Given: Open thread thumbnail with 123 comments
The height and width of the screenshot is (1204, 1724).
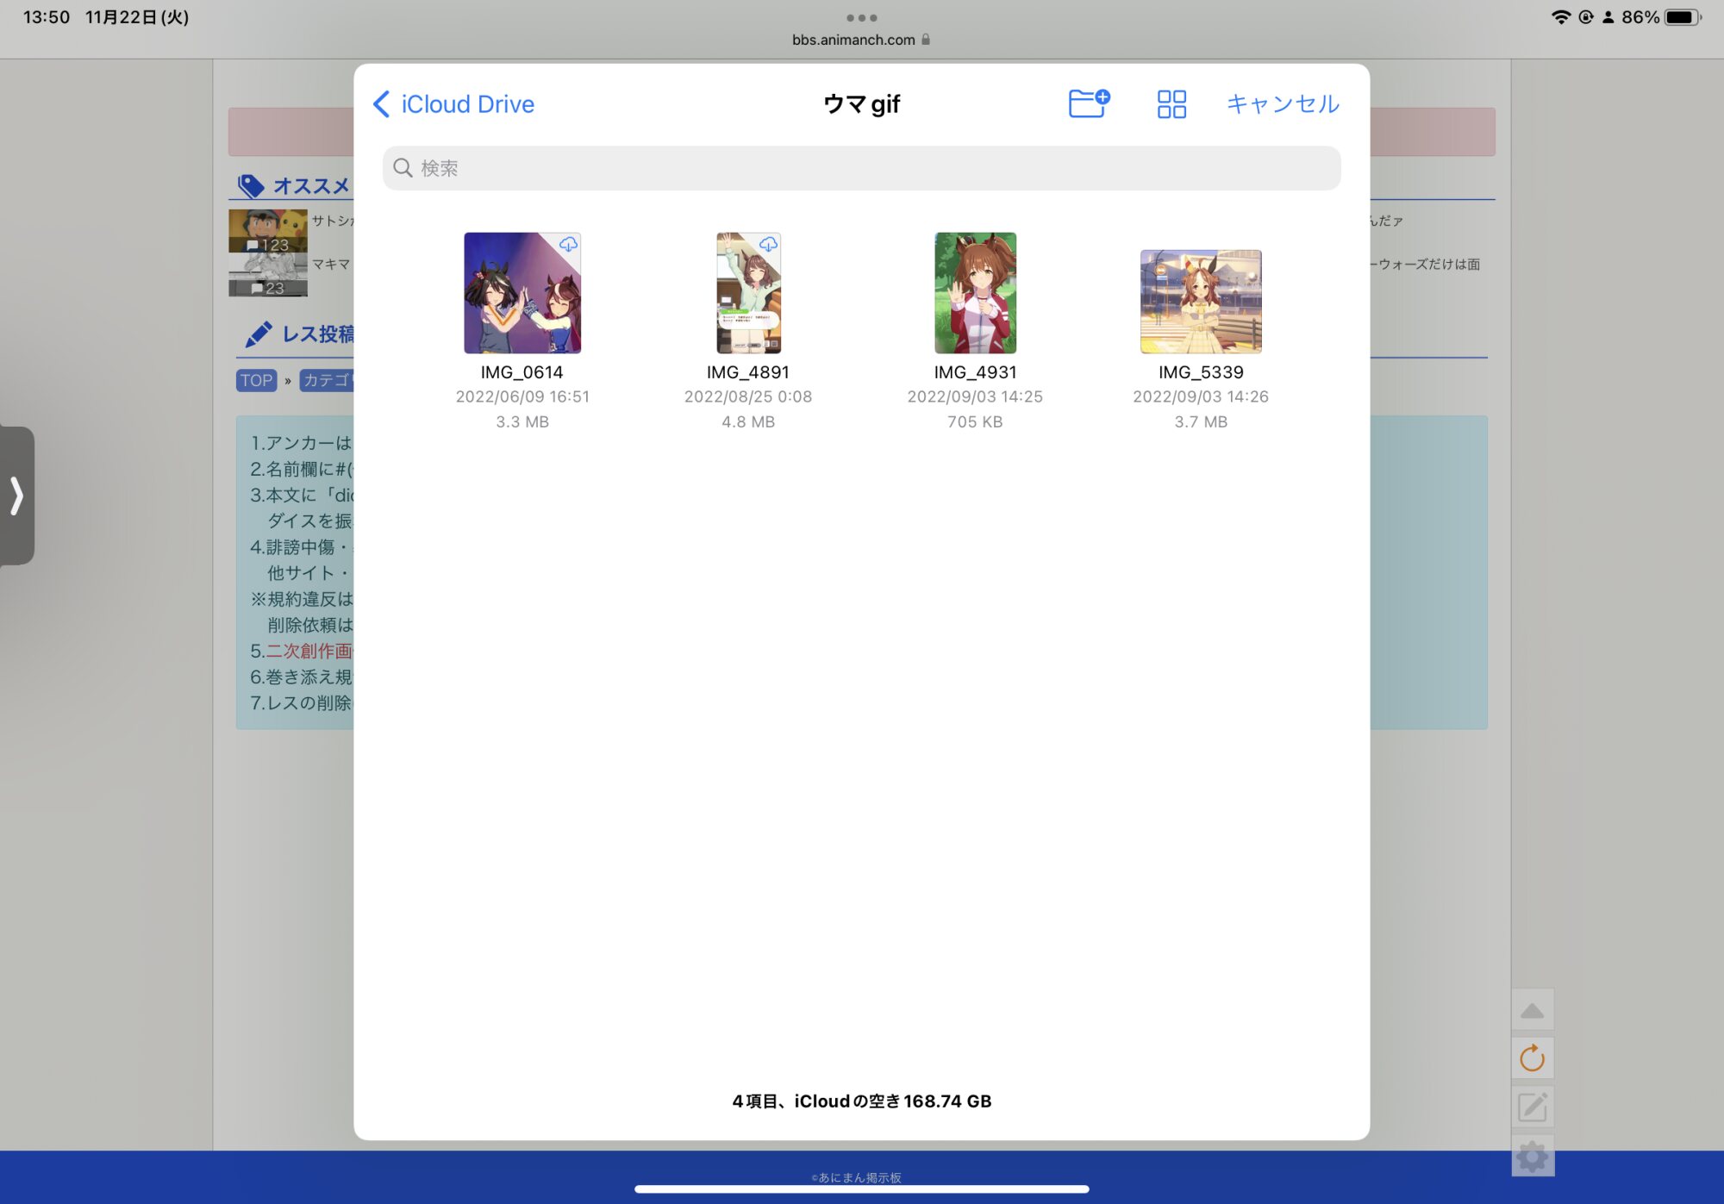Looking at the screenshot, I should click(x=267, y=231).
